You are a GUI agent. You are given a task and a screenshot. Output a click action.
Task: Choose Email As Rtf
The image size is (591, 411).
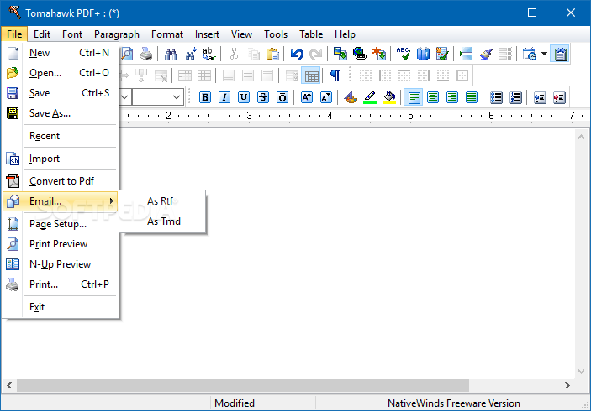[x=163, y=201]
